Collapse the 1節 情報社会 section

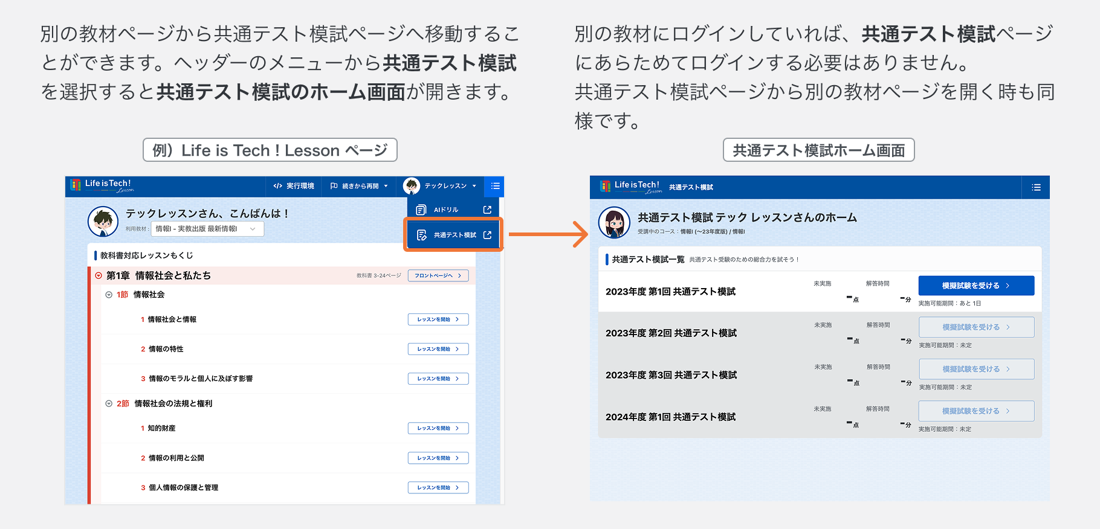pos(109,295)
